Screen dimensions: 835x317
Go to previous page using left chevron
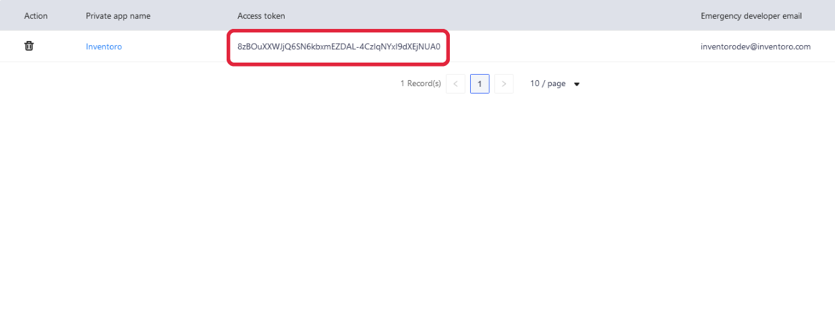[455, 84]
